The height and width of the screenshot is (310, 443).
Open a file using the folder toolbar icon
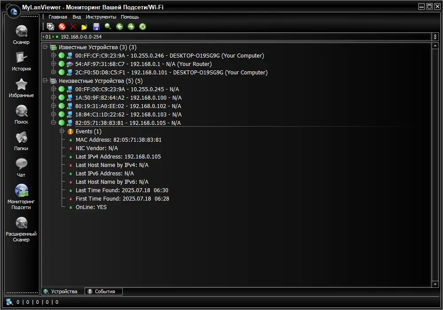tap(84, 27)
